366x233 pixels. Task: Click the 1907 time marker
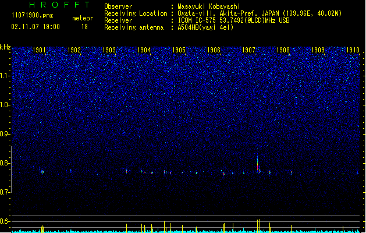pos(248,50)
